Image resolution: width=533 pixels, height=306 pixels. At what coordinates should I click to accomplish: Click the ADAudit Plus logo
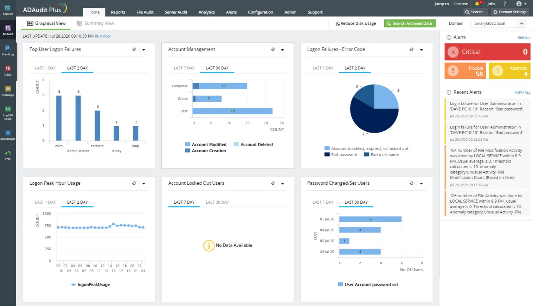coord(45,8)
